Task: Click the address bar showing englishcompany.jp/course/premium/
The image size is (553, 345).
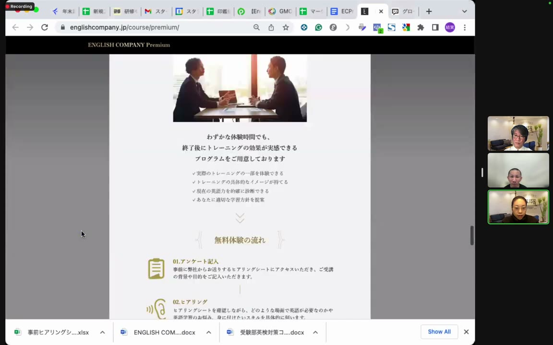Action: click(x=124, y=27)
